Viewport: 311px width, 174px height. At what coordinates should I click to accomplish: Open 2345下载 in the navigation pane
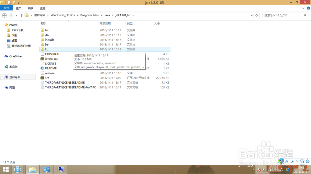coord(17,30)
